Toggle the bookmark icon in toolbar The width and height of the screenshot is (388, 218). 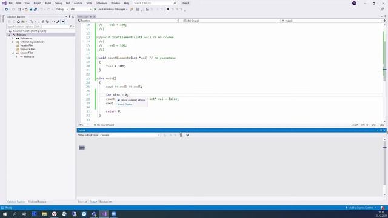click(168, 10)
